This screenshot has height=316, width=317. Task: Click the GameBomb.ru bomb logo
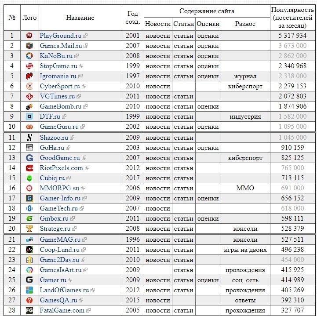click(x=29, y=106)
